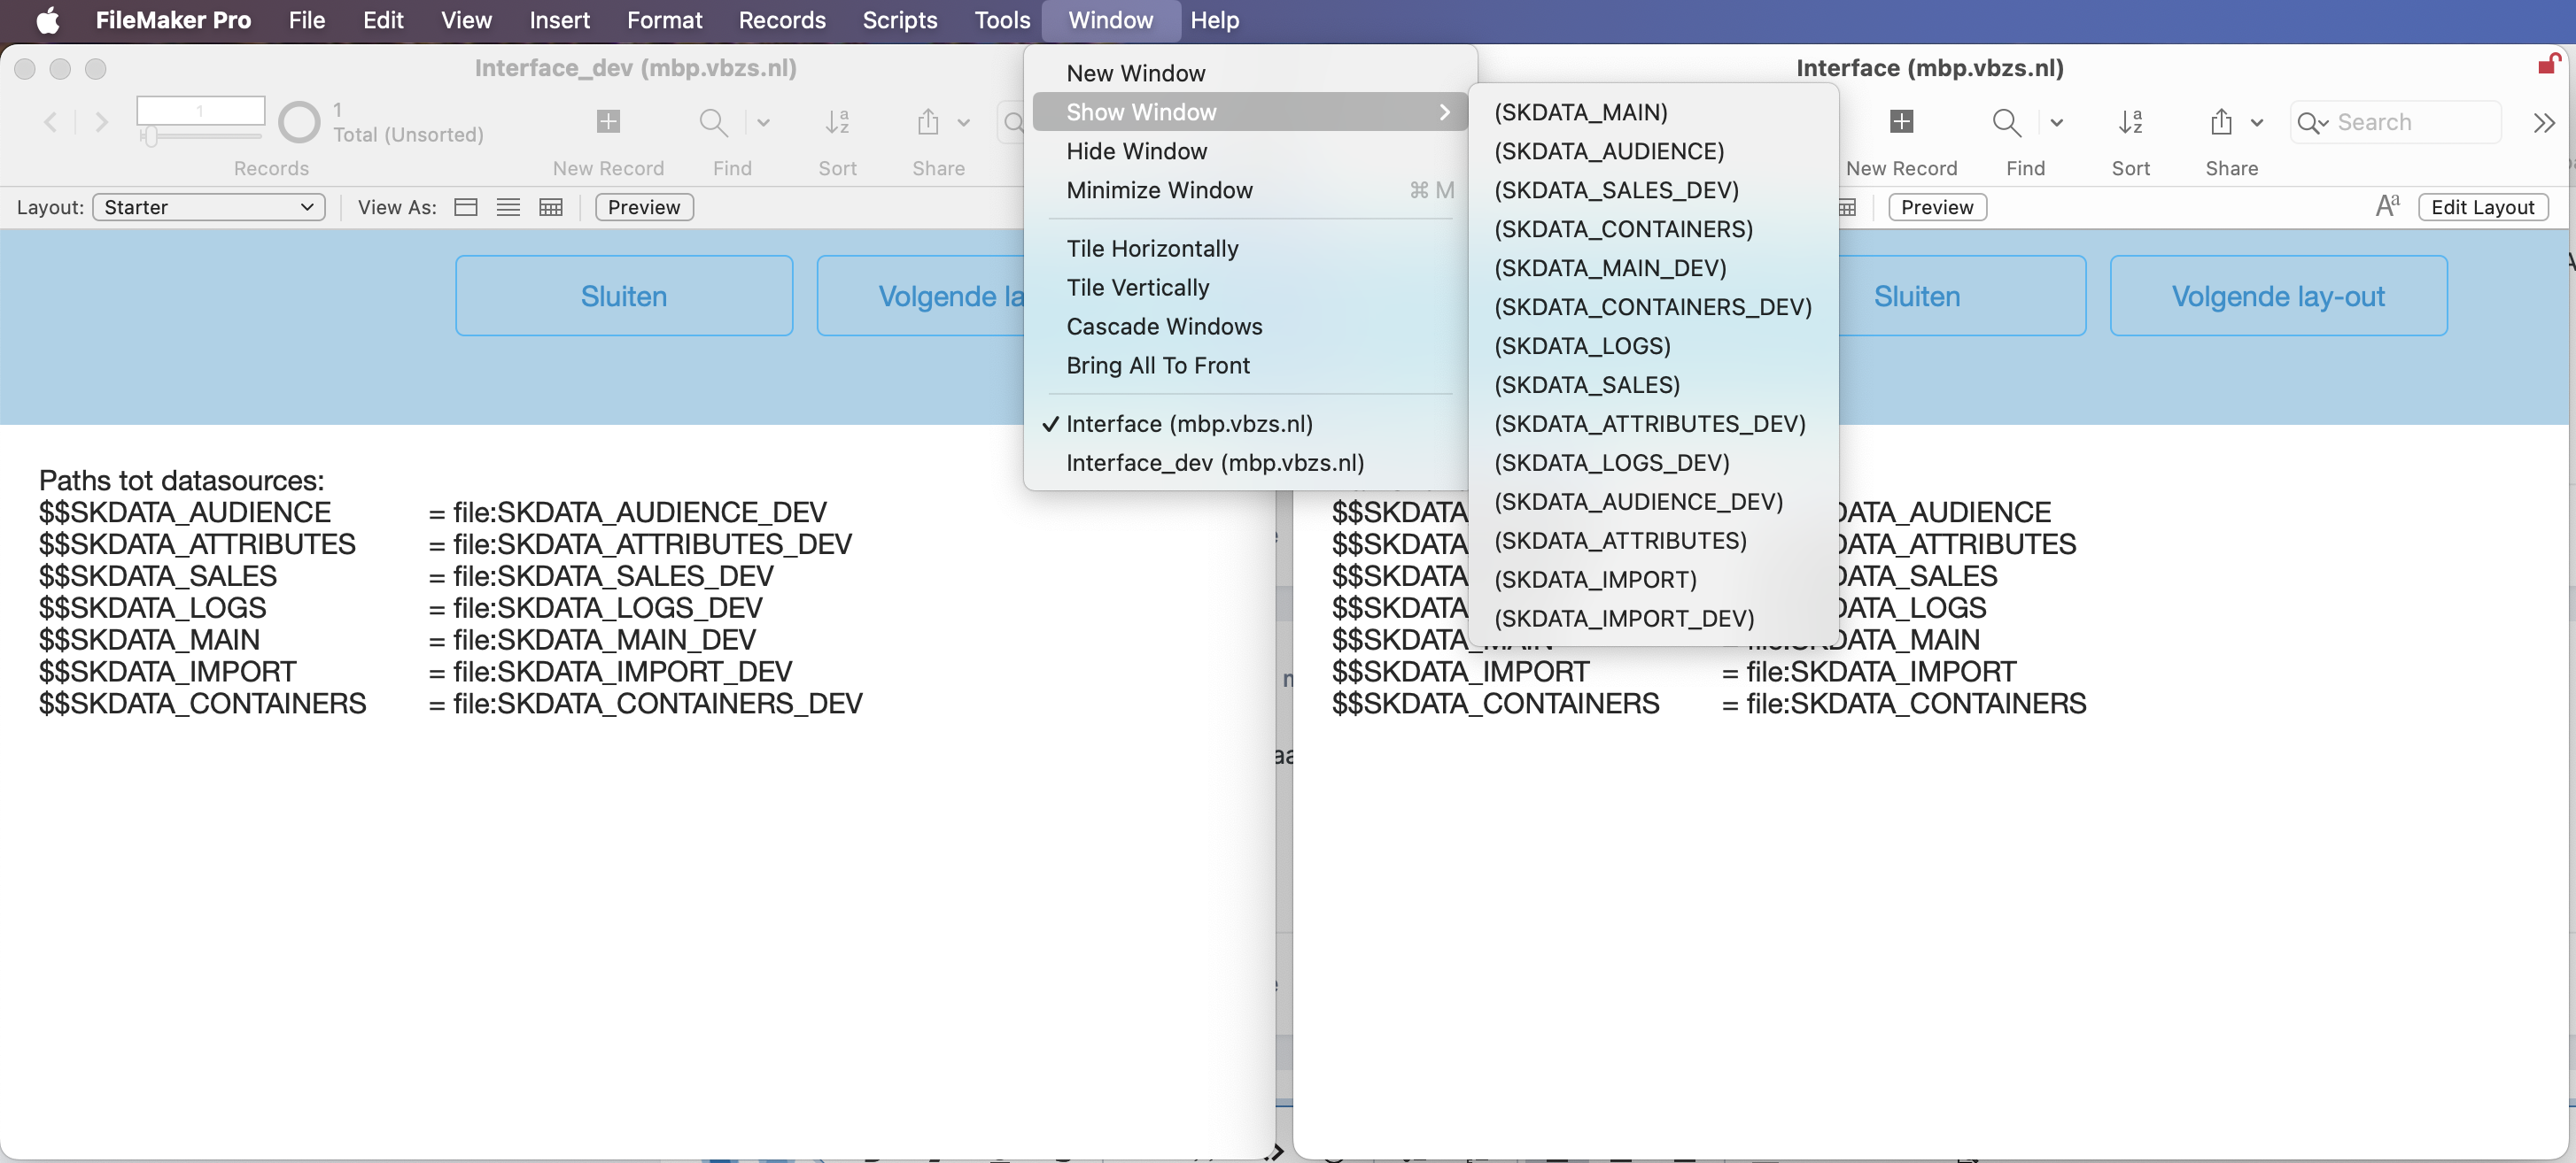Click the Sort icon in right window
The width and height of the screenshot is (2576, 1163).
2130,122
